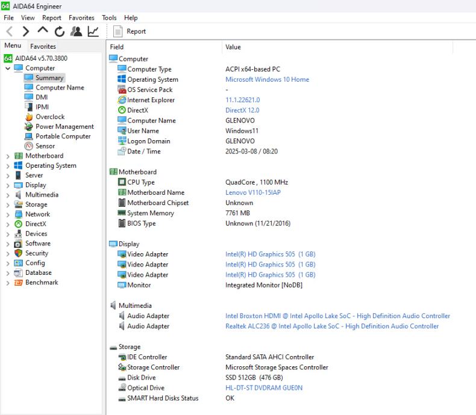The width and height of the screenshot is (476, 415).
Task: Open the user account icon in toolbar
Action: (x=76, y=31)
